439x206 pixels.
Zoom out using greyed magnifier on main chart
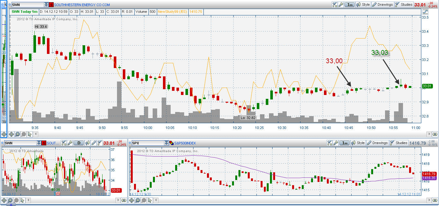point(23,134)
